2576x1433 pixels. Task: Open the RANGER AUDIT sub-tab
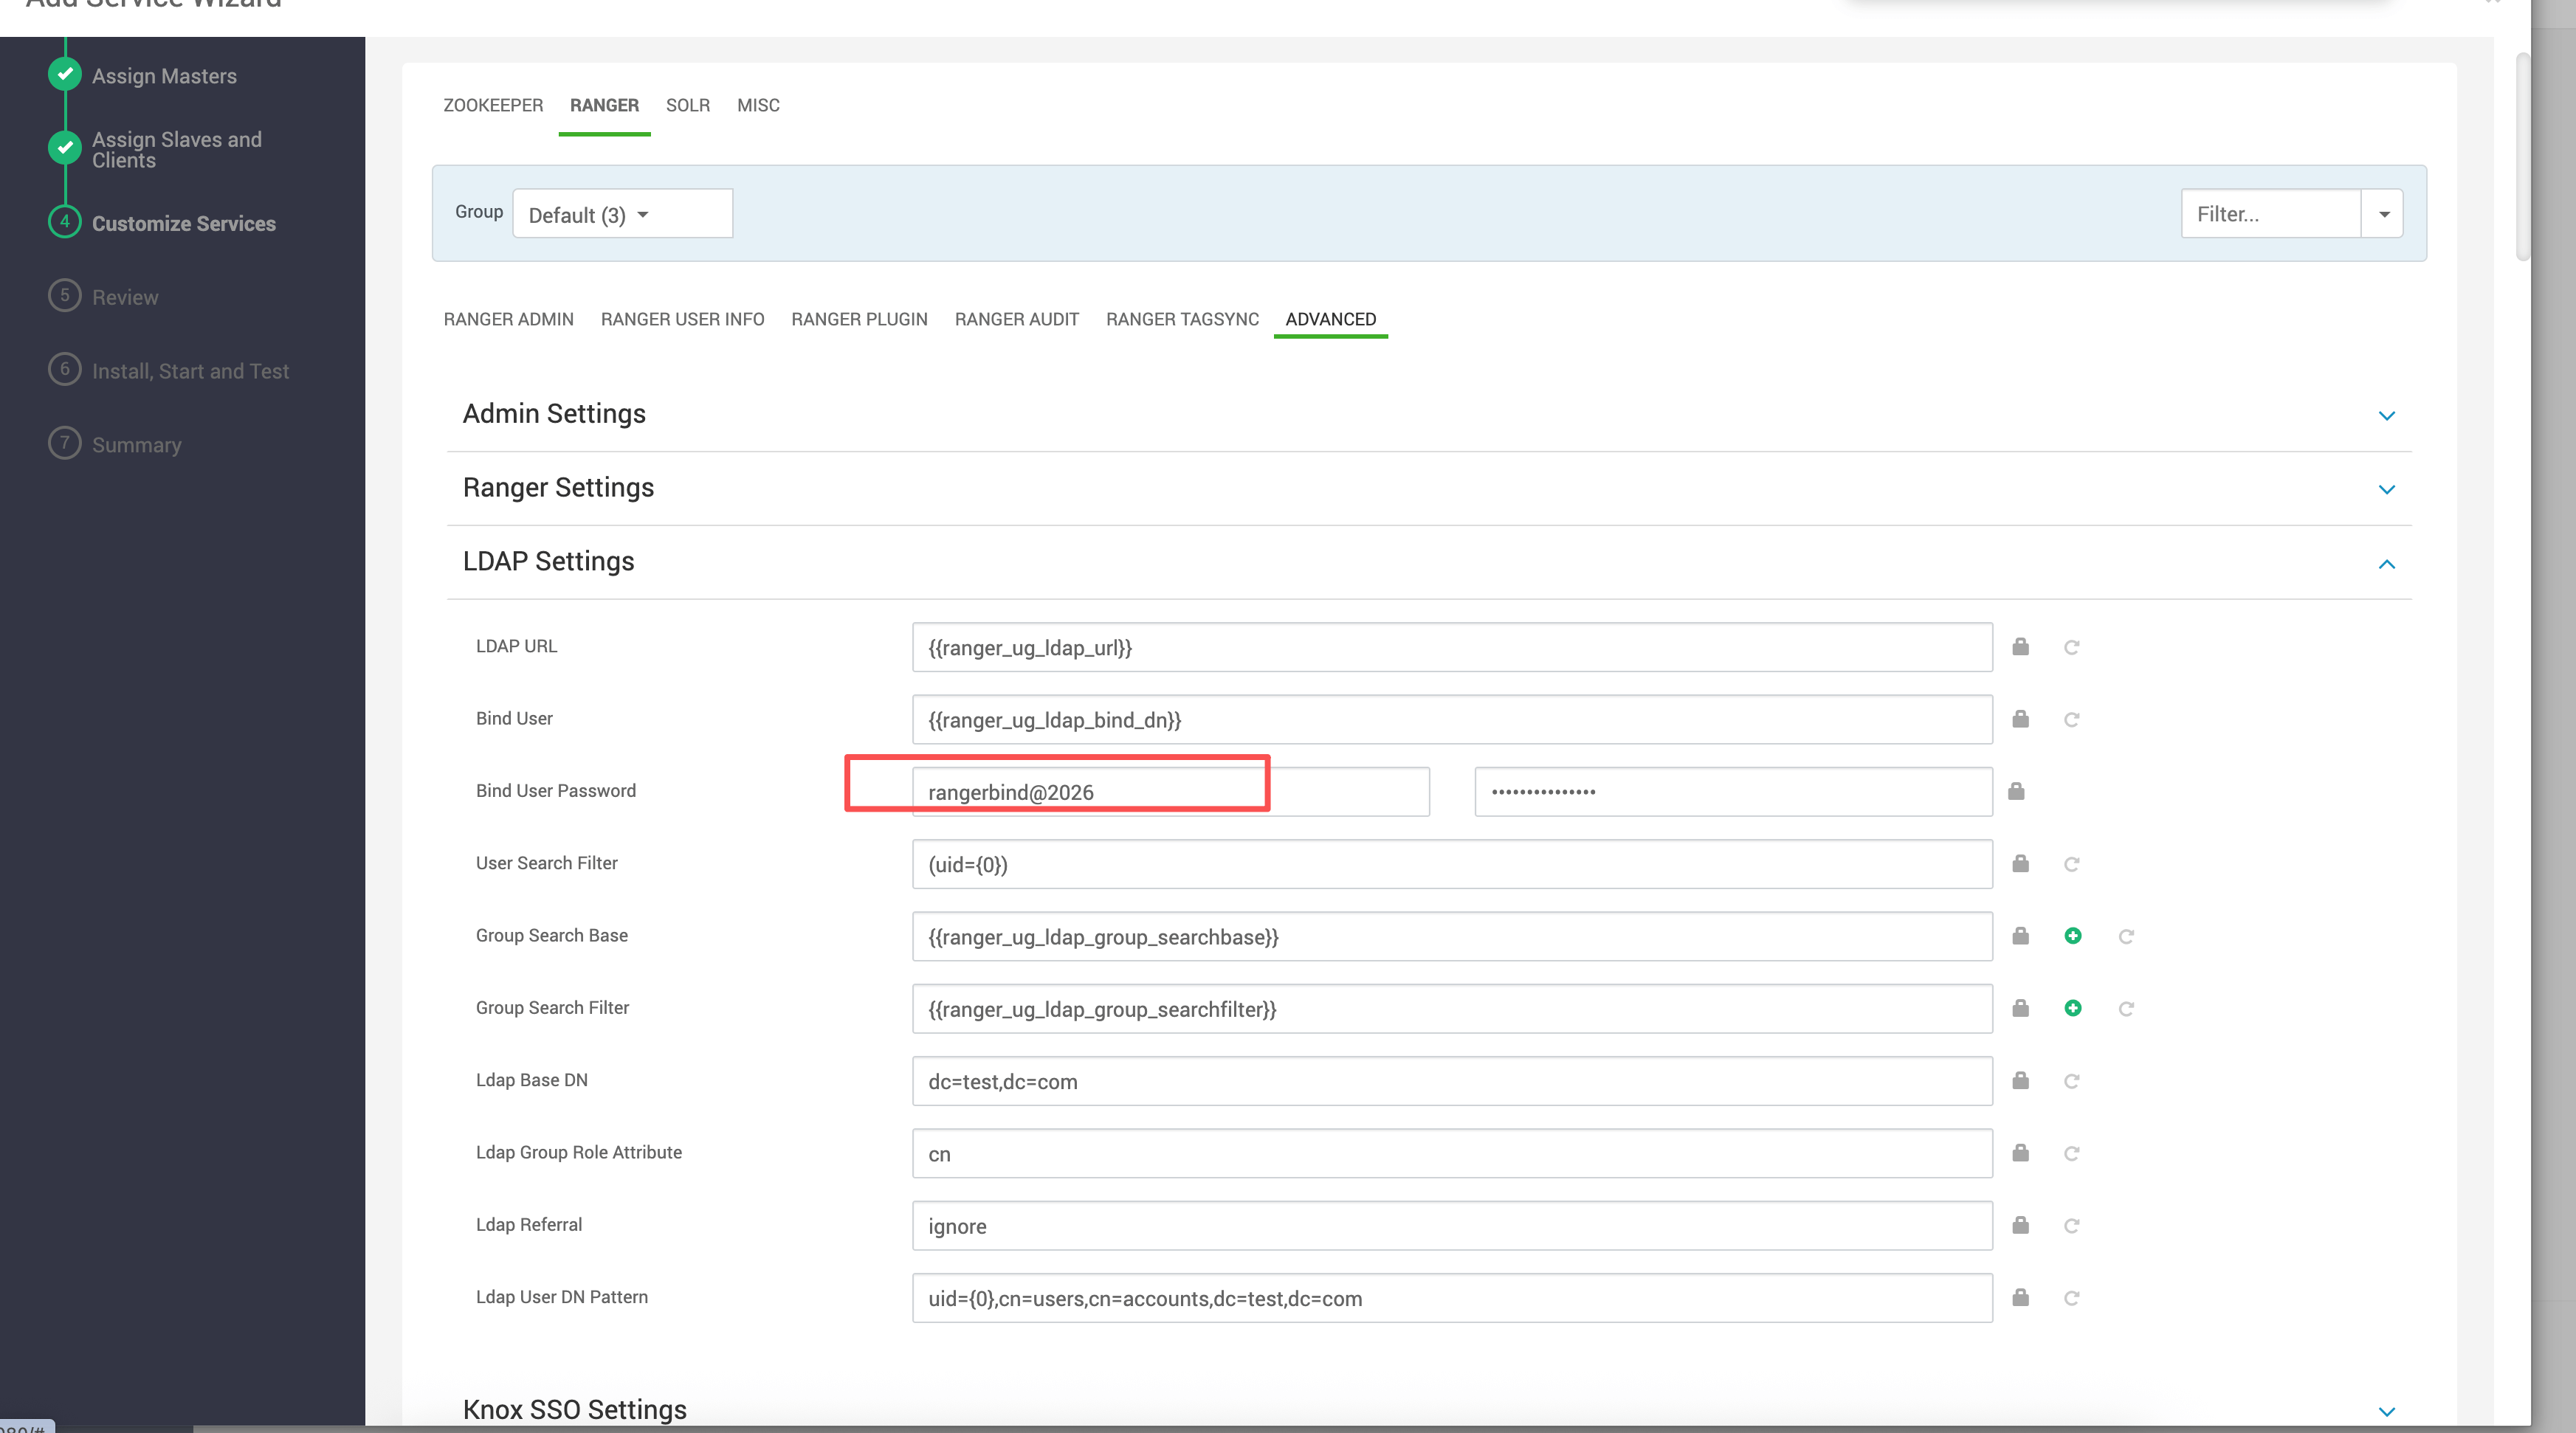(x=1016, y=319)
